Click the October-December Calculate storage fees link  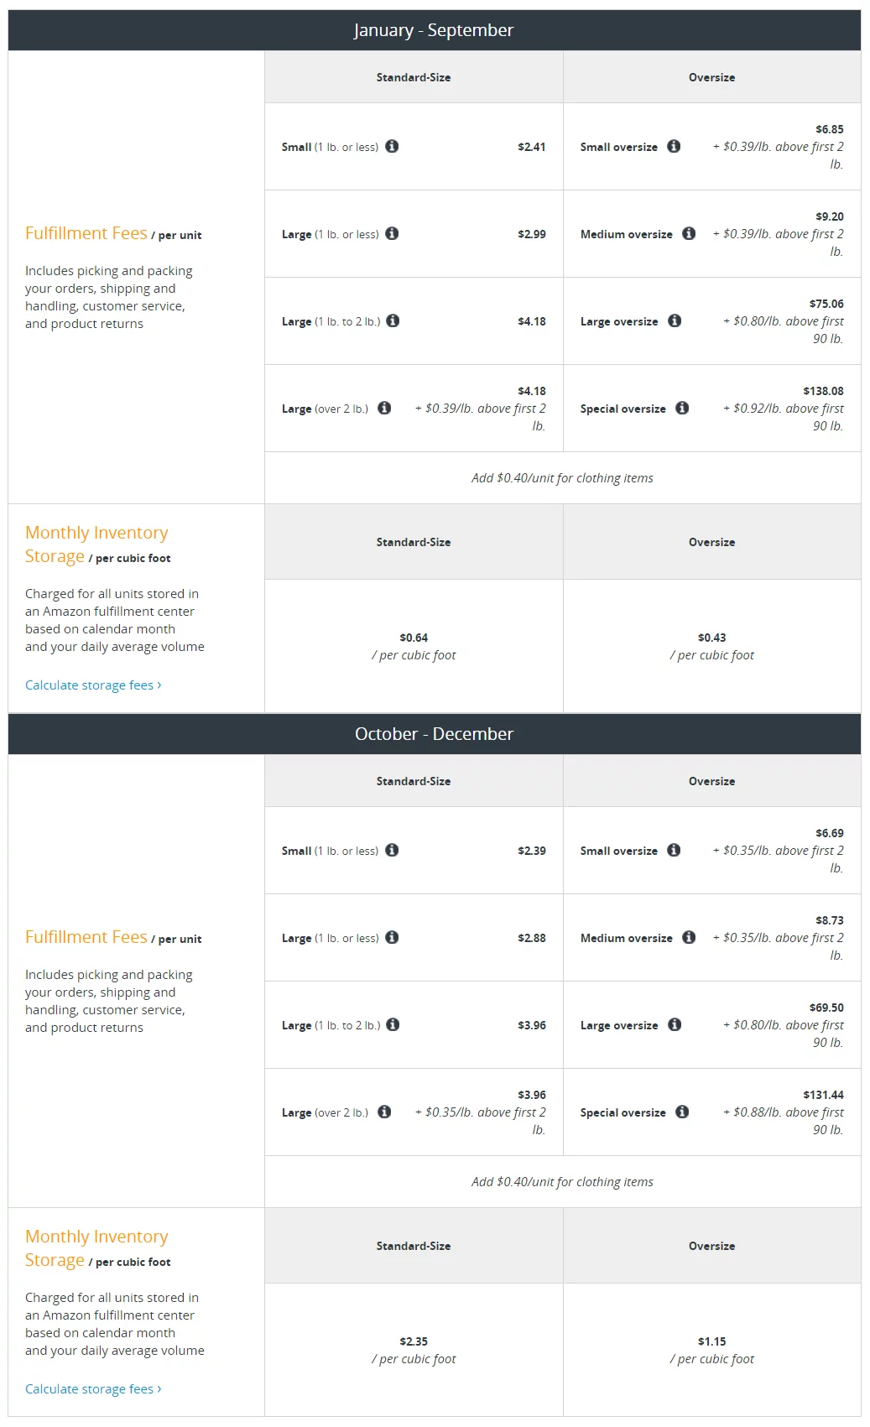tap(92, 1388)
